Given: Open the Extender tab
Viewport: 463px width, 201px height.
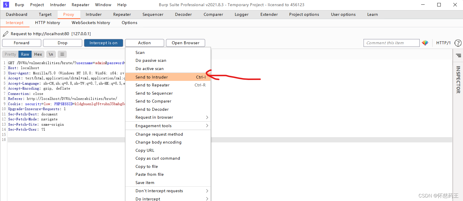Looking at the screenshot, I should point(269,14).
